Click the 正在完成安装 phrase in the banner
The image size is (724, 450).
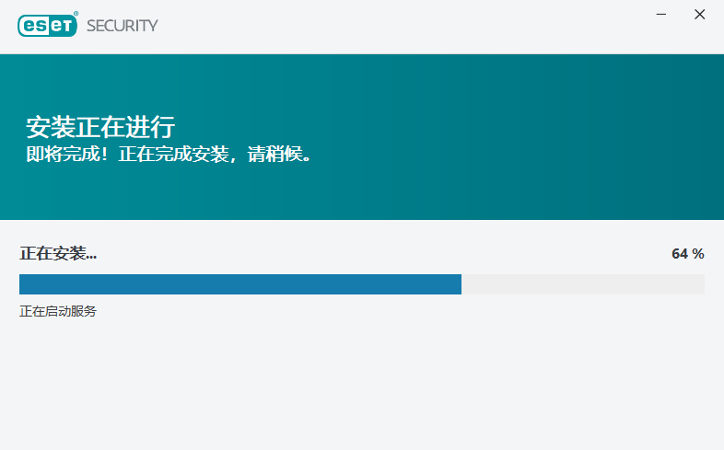173,154
